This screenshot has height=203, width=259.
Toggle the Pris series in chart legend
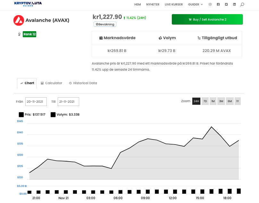tap(21, 114)
